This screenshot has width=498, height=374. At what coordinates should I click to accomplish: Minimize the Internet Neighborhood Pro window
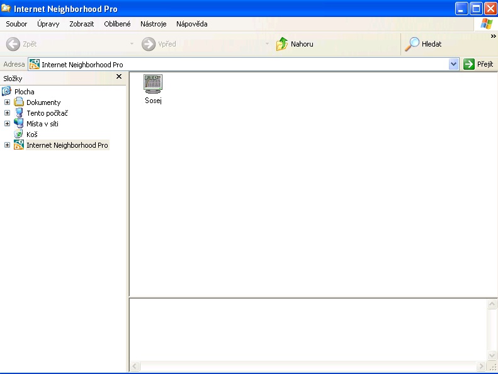click(461, 9)
